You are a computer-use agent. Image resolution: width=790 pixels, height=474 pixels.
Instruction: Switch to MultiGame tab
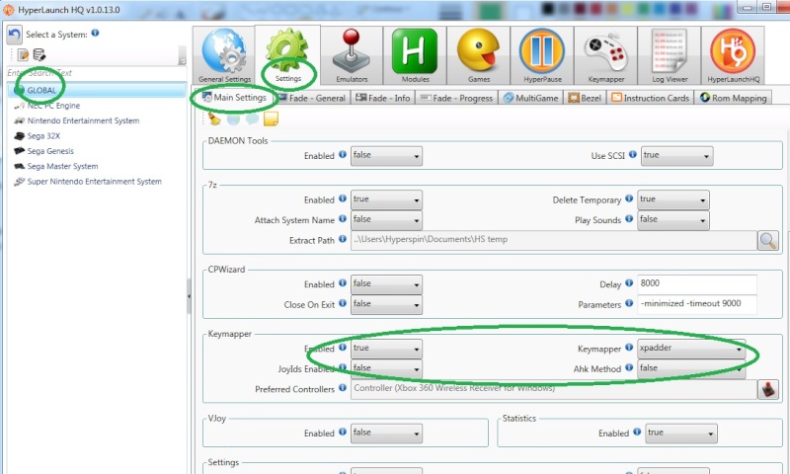(531, 98)
